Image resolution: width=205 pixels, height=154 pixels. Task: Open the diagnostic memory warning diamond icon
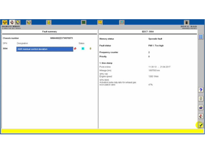coord(12,22)
